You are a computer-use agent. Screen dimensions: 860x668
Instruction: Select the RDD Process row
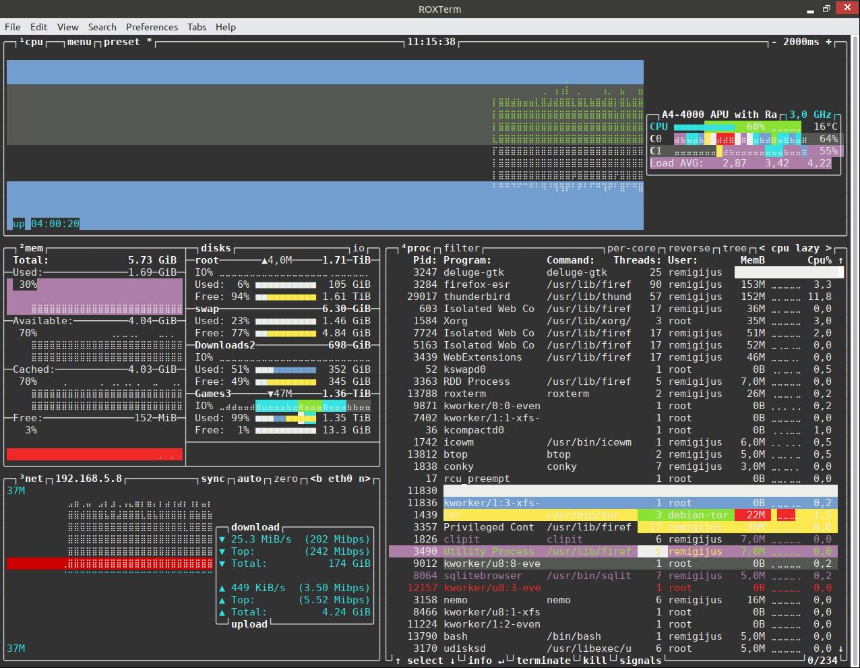tap(613, 382)
